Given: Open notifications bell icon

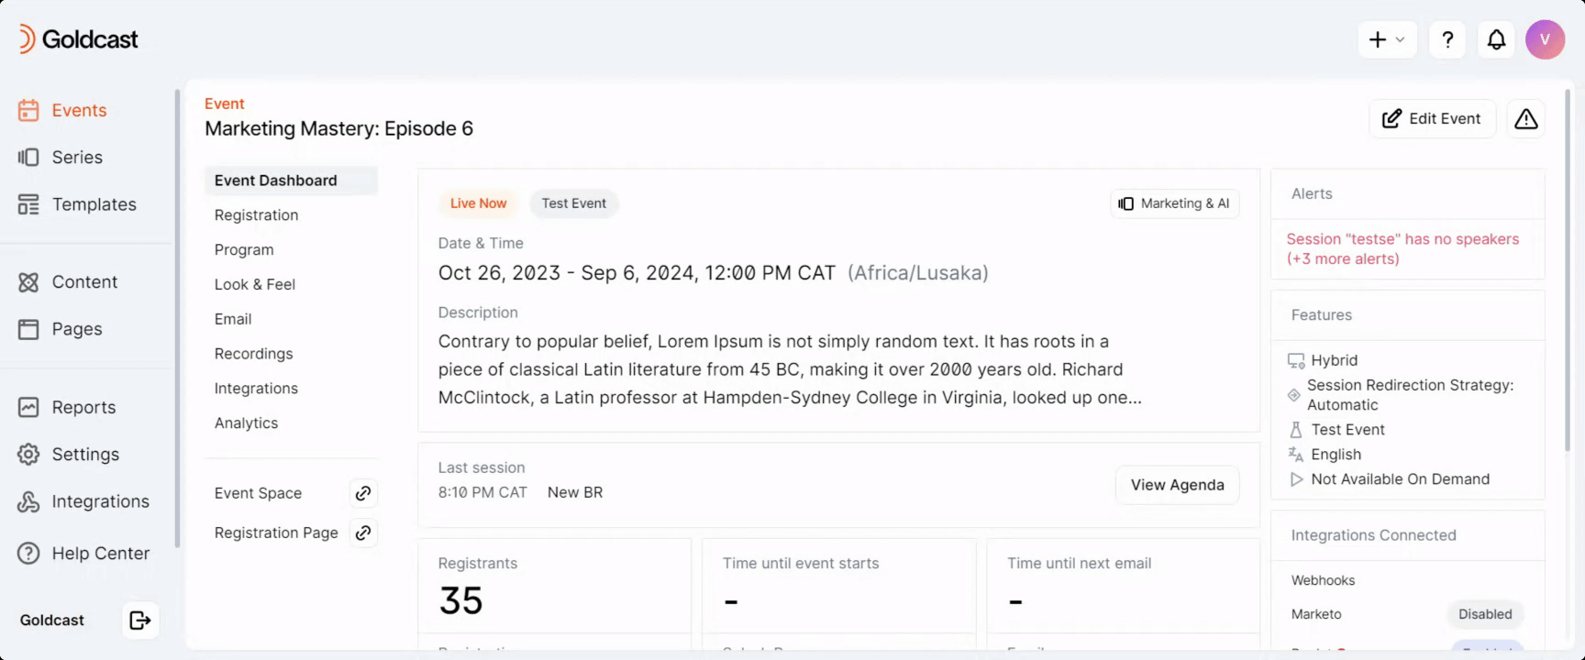Looking at the screenshot, I should click(1496, 39).
